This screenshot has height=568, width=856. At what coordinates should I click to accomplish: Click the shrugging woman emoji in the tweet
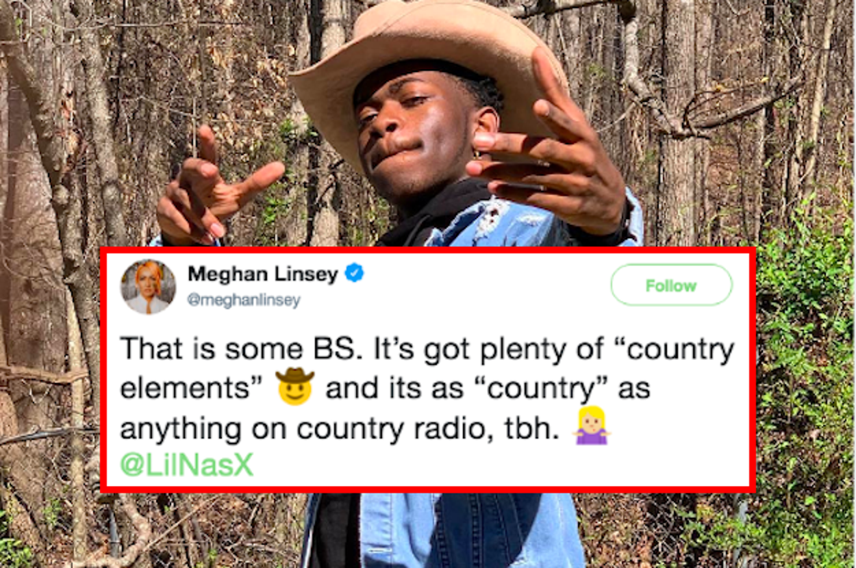pyautogui.click(x=592, y=428)
